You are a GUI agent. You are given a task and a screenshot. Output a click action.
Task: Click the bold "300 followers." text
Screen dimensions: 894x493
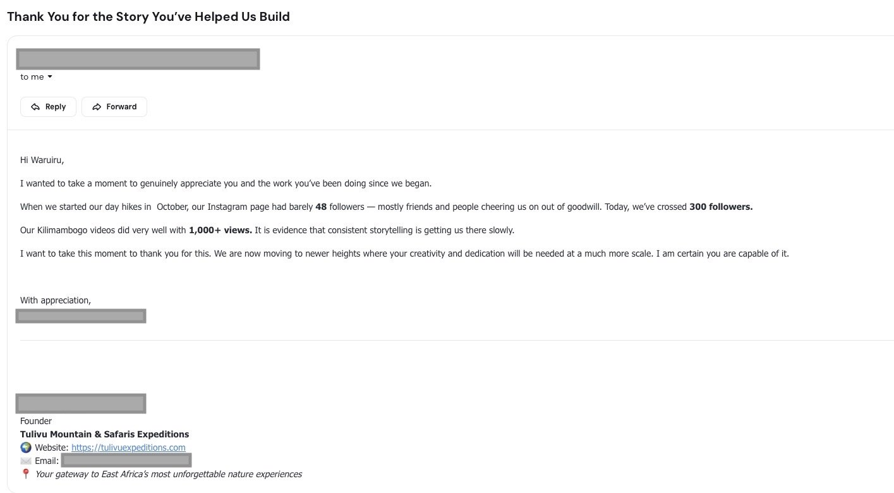tap(721, 207)
